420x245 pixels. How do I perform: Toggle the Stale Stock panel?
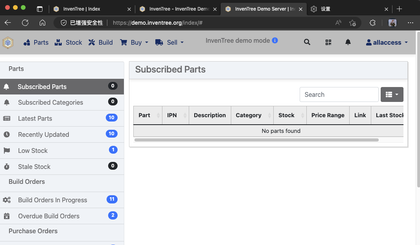tap(34, 167)
